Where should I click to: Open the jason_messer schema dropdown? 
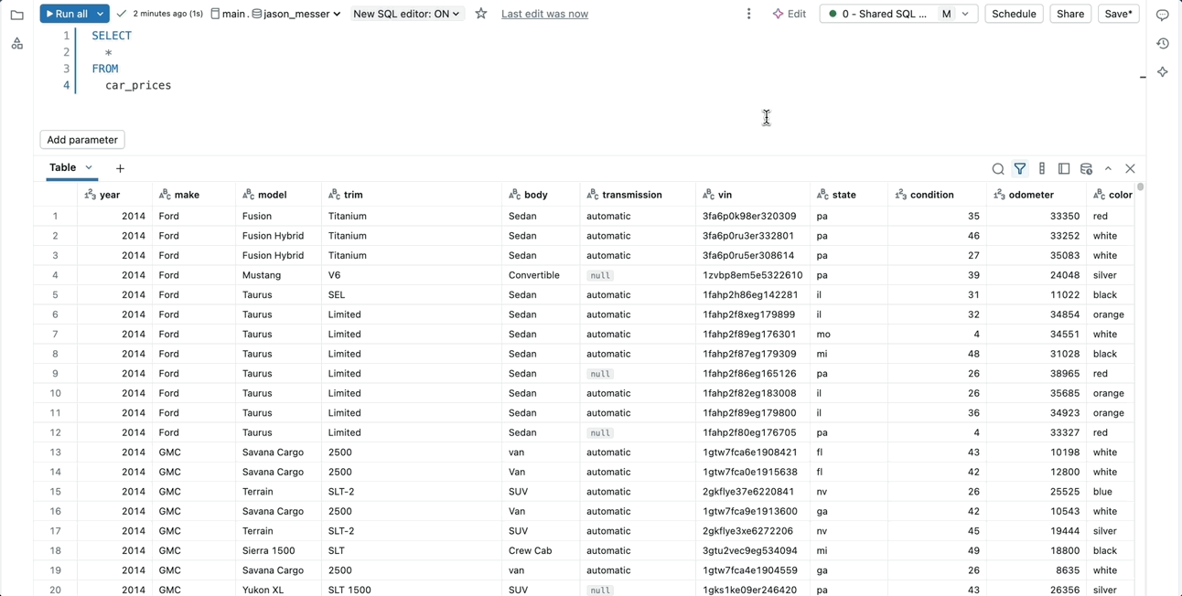(x=296, y=14)
